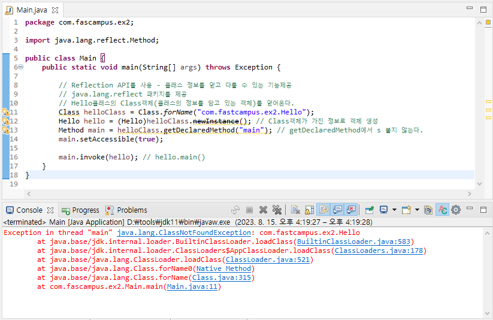Image resolution: width=493 pixels, height=320 pixels.
Task: Open java.lang.ClassNotFoundException link
Action: pos(184,233)
